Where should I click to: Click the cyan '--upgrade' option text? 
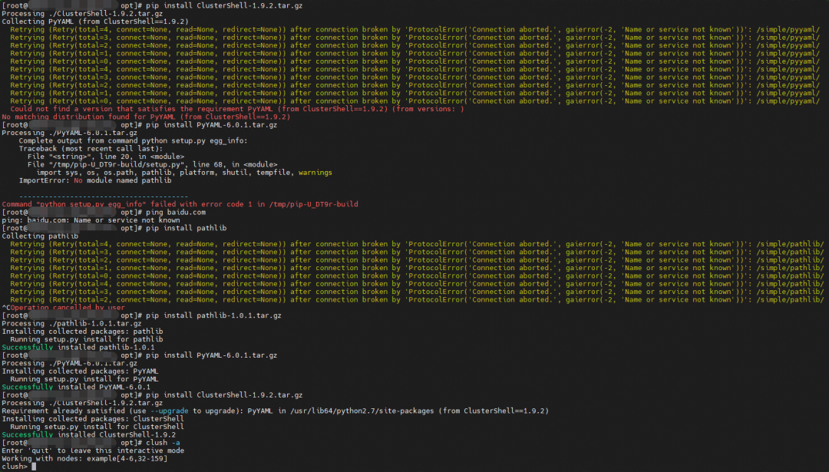click(169, 411)
